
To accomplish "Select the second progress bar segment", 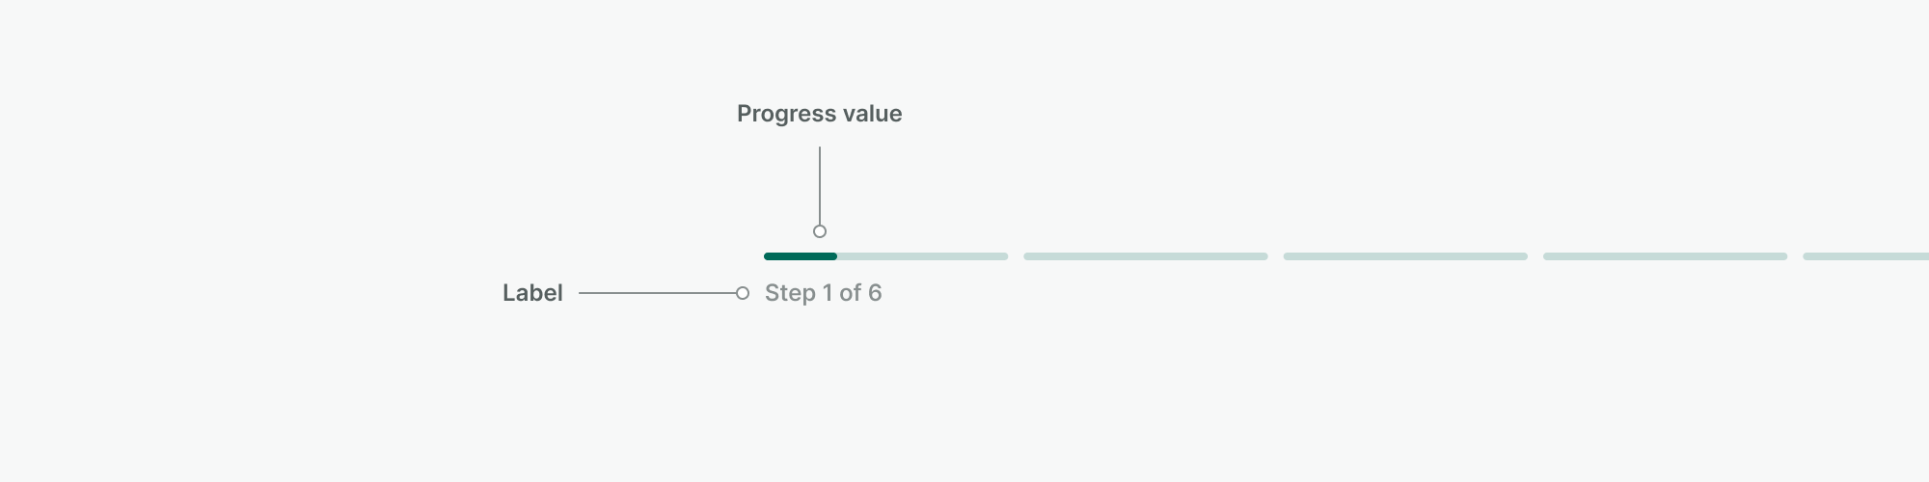I will tap(1145, 256).
